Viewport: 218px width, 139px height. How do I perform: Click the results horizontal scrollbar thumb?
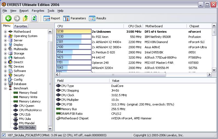113,75
